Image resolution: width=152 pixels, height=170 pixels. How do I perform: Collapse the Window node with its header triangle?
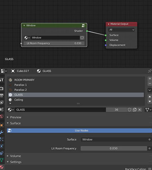coord(24,26)
